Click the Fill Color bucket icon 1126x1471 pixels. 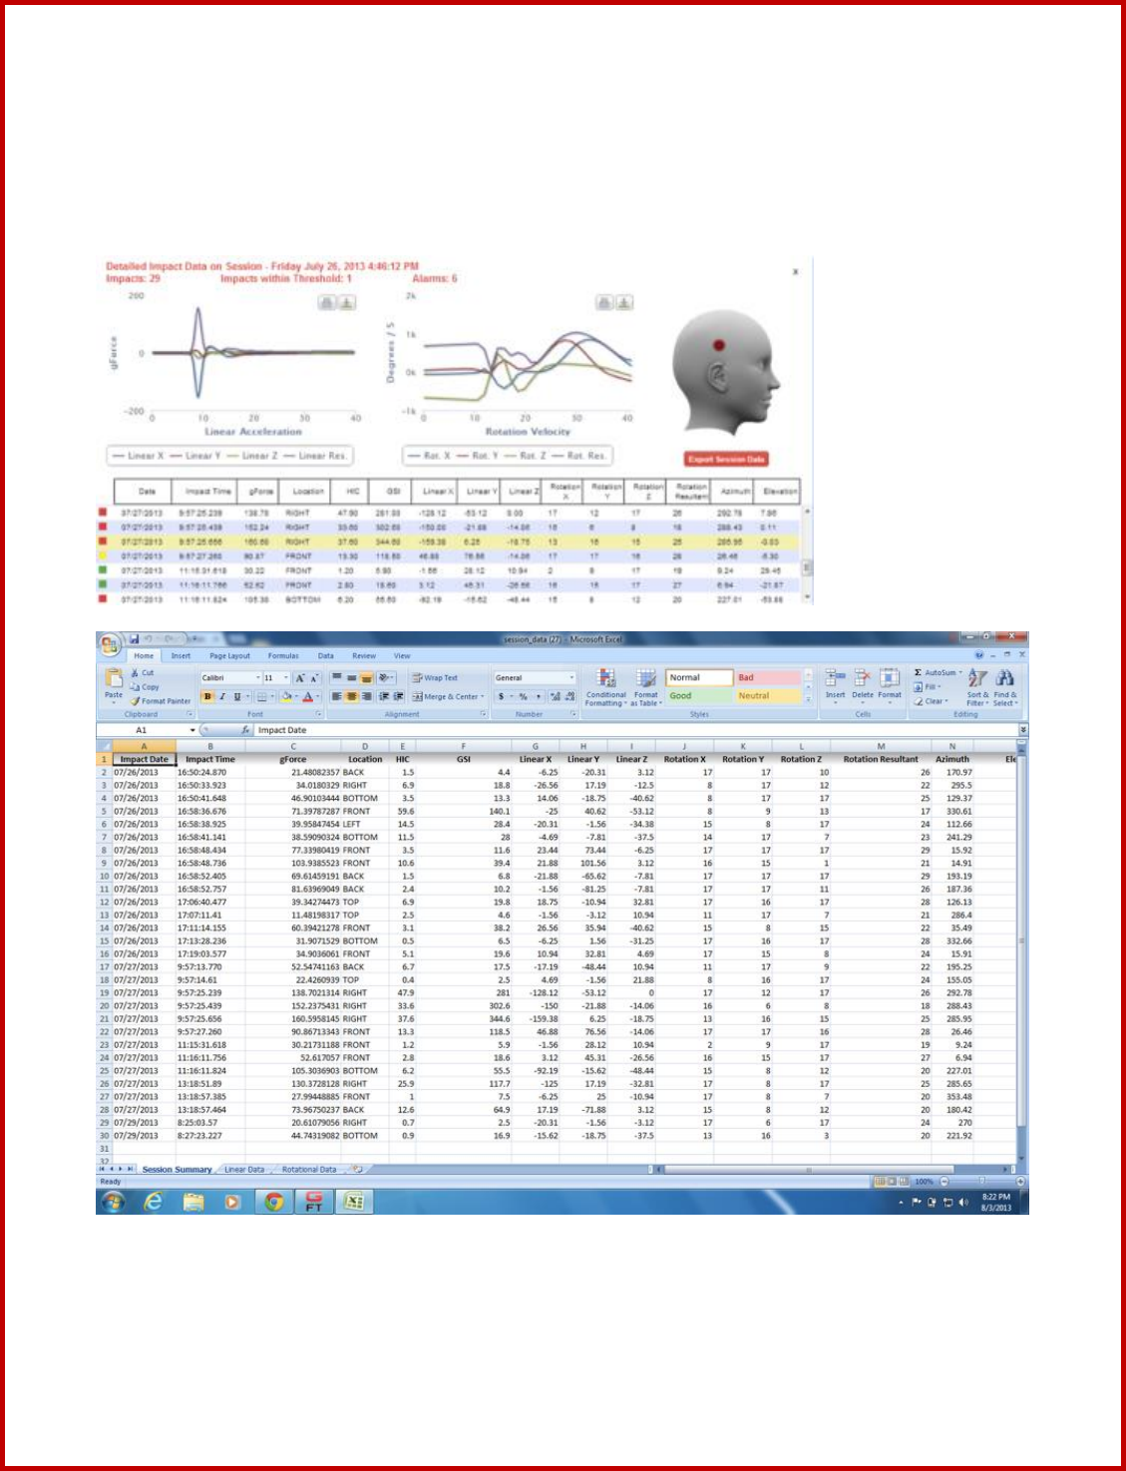click(x=286, y=697)
